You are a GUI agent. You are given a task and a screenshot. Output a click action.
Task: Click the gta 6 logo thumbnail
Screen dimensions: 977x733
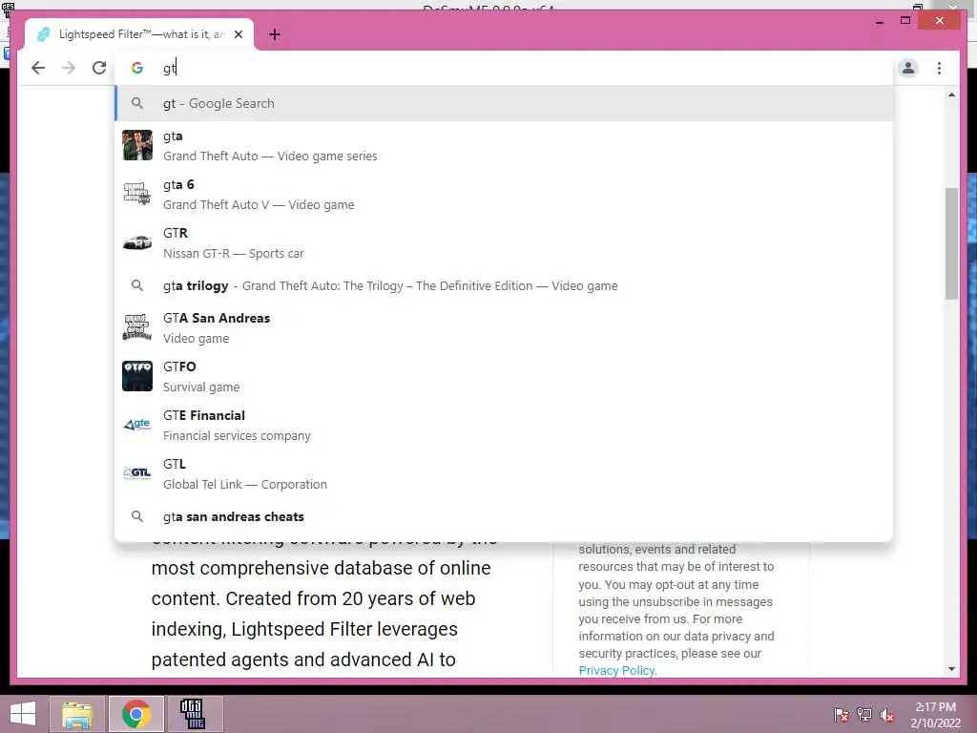point(137,194)
